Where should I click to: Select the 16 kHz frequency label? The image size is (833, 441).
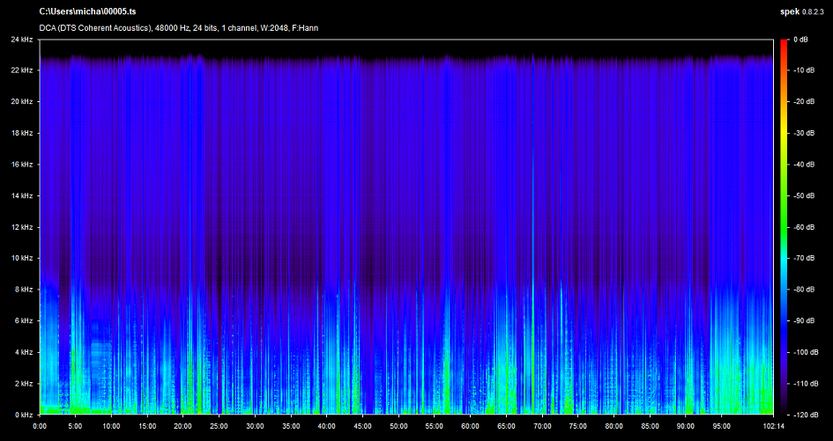pos(21,165)
